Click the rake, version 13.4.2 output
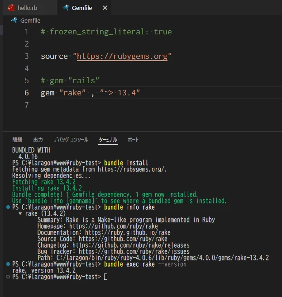 click(x=44, y=270)
